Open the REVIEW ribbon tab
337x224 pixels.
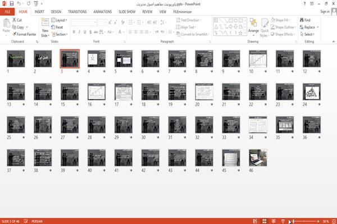tap(147, 12)
